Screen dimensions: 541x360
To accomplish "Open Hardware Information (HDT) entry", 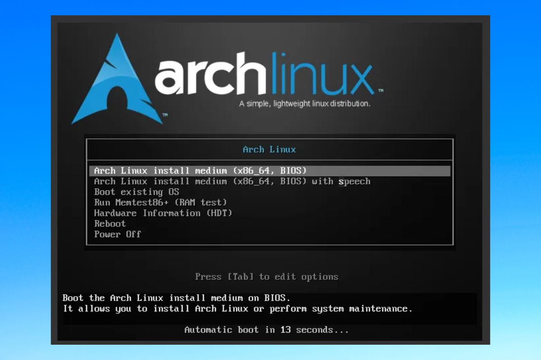I will 163,213.
